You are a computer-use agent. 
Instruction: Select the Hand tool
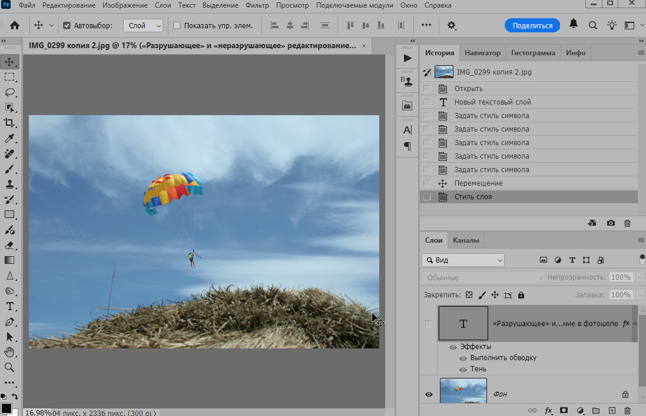tap(9, 352)
